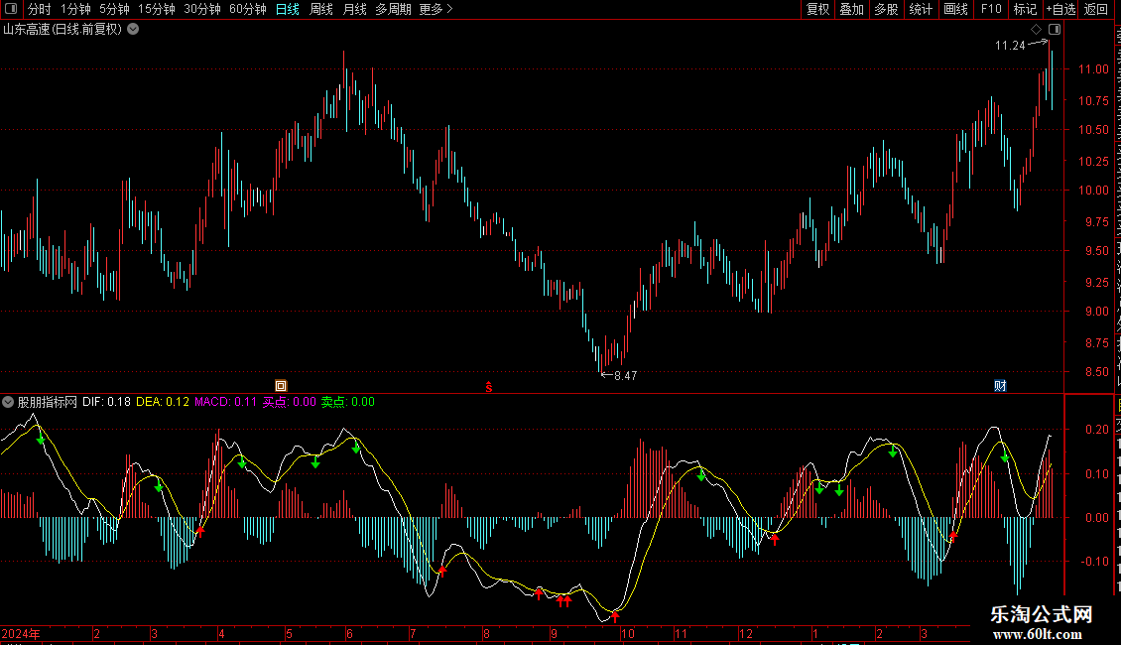
Task: Click the 11.00 price axis label
Action: pos(1094,69)
